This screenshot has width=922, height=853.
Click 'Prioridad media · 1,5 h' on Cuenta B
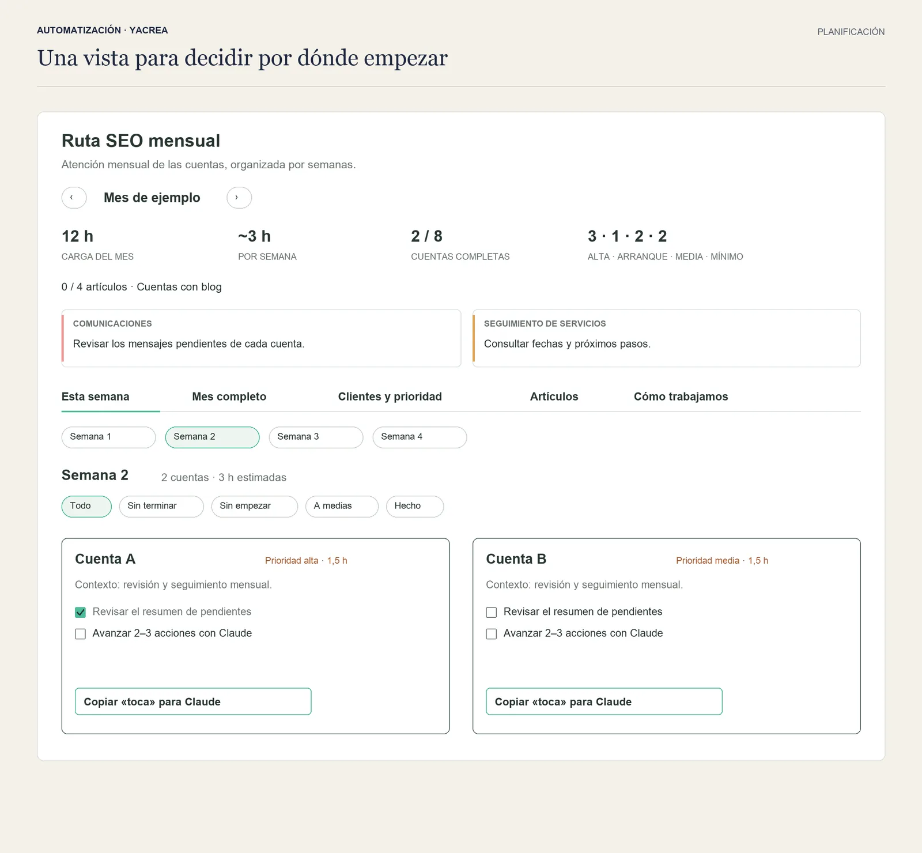722,560
